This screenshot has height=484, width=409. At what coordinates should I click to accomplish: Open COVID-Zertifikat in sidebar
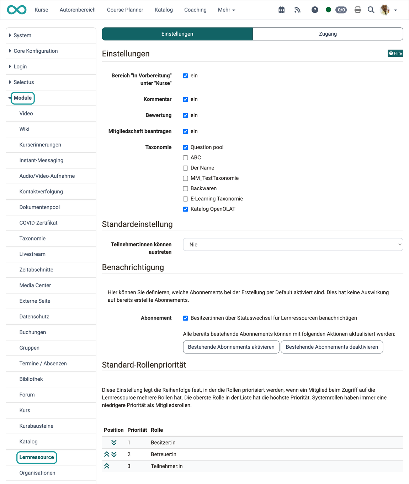click(x=51, y=223)
